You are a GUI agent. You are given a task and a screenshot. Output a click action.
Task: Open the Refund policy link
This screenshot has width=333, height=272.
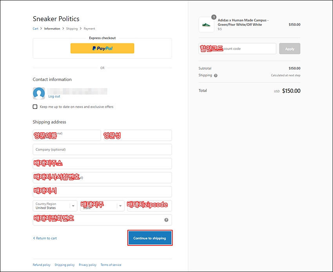(x=42, y=265)
